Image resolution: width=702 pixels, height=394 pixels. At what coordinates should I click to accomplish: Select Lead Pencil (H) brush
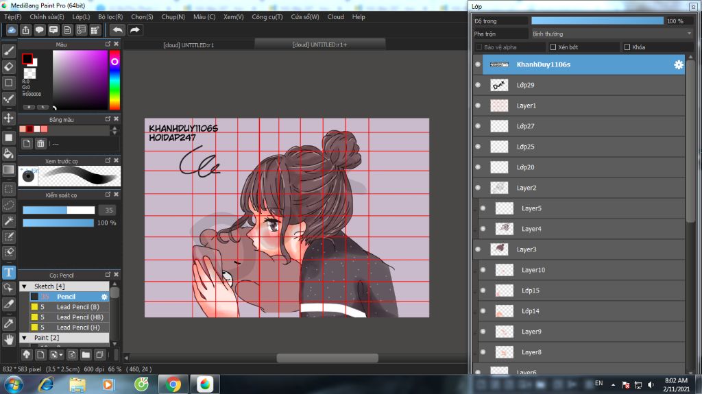pos(69,328)
